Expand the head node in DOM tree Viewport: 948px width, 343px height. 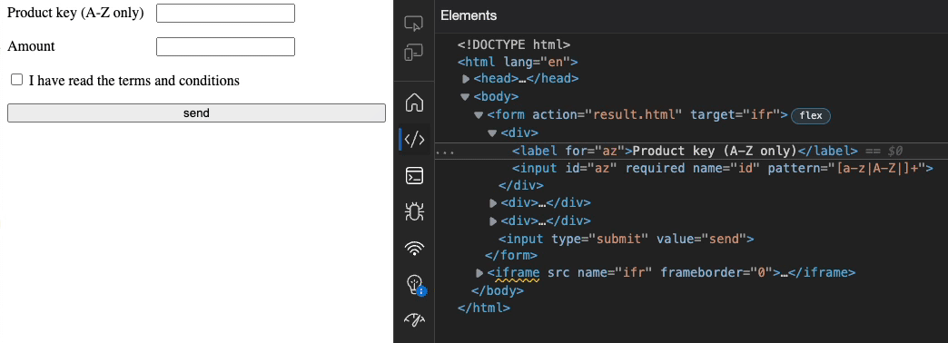click(466, 79)
